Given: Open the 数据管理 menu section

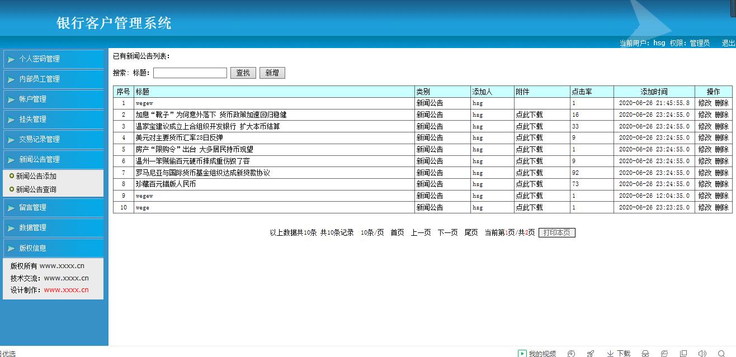Looking at the screenshot, I should (54, 228).
